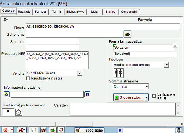Click the Spedizione button
The image size is (184, 133).
[x=89, y=130]
